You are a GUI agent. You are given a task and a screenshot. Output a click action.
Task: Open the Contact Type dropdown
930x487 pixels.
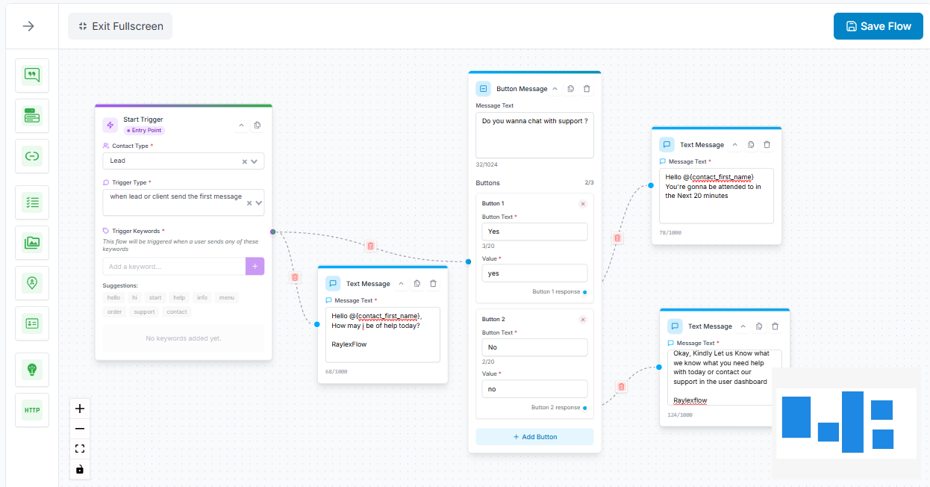point(255,161)
